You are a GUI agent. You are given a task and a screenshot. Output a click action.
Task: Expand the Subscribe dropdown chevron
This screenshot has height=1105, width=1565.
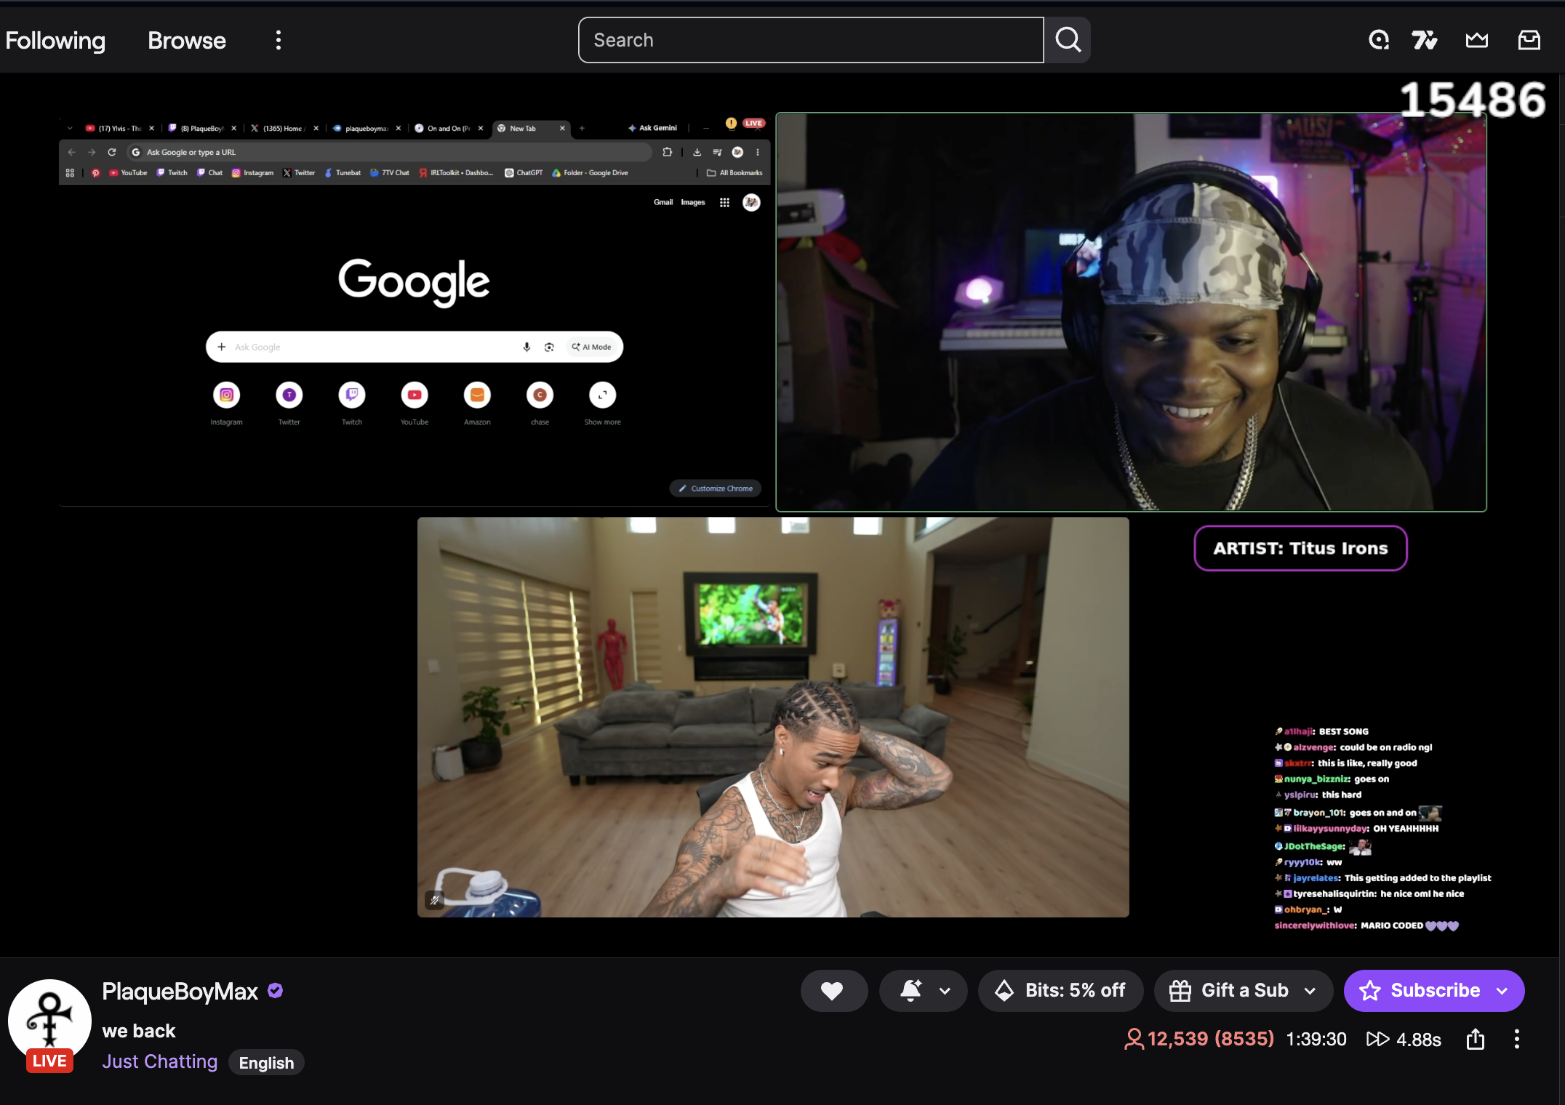click(x=1502, y=990)
